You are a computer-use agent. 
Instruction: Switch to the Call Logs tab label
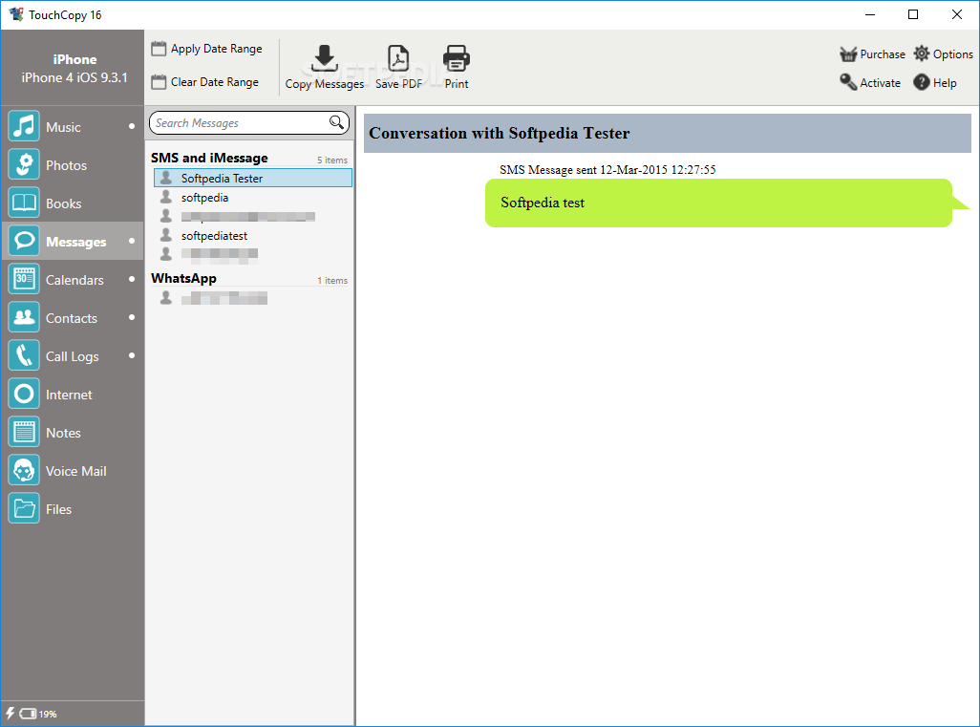click(x=72, y=356)
